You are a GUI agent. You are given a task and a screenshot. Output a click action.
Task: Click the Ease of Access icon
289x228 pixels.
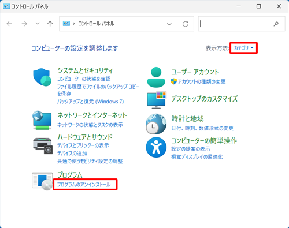click(156, 147)
